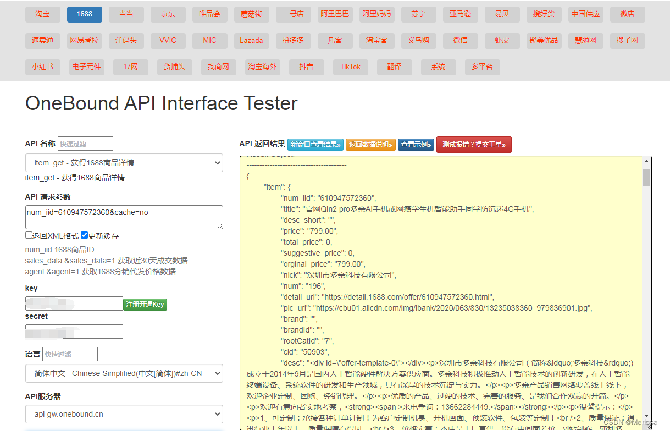This screenshot has width=670, height=431.
Task: Switch to the 拼多多 tab
Action: tap(293, 41)
